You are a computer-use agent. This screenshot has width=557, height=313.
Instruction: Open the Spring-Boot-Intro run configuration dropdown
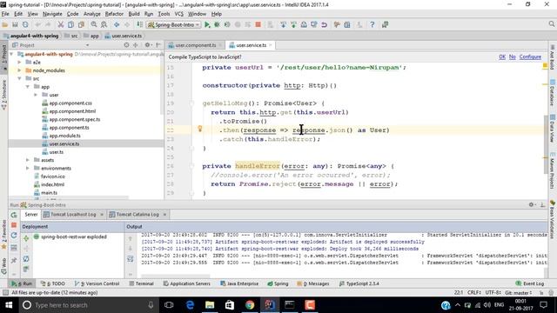coord(174,25)
